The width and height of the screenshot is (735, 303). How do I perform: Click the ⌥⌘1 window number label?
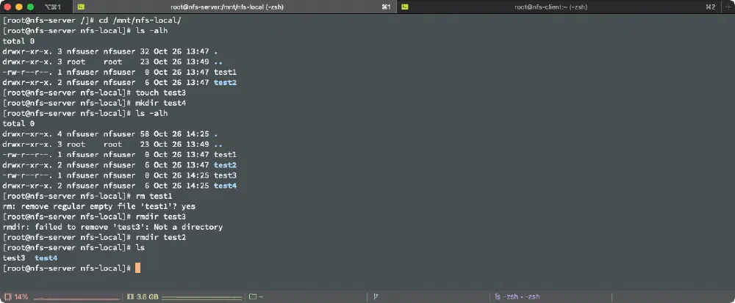(x=54, y=7)
